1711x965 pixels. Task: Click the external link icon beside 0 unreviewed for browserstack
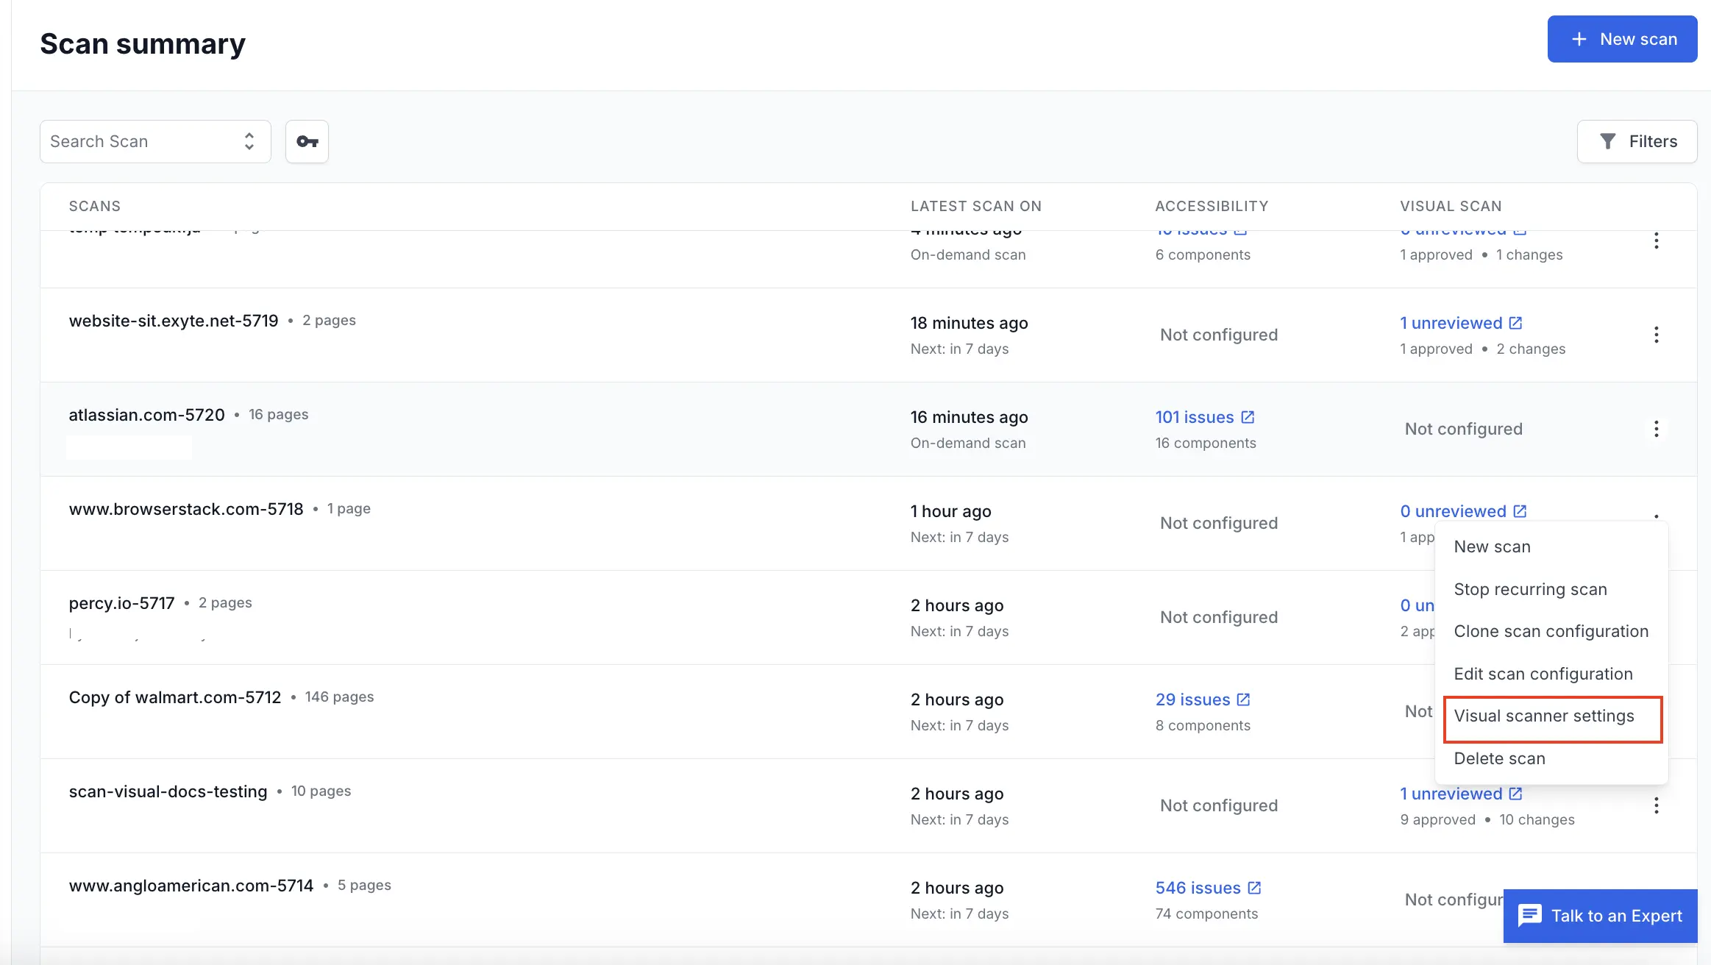(x=1520, y=511)
